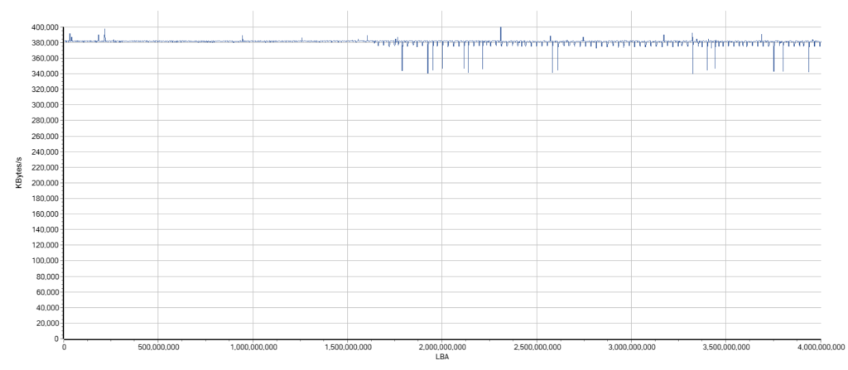This screenshot has width=848, height=370.
Task: Click the 180,000 y-axis label
Action: (46, 199)
